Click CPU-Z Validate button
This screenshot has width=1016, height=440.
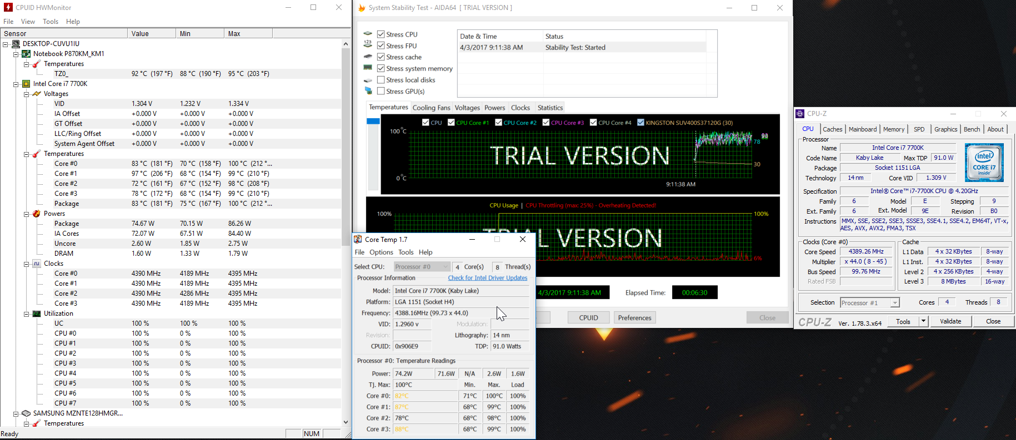[x=950, y=321]
